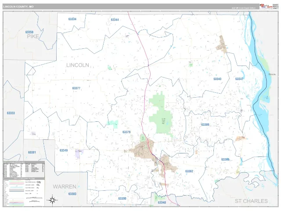Select ZIP code label 63343

[x=217, y=79]
